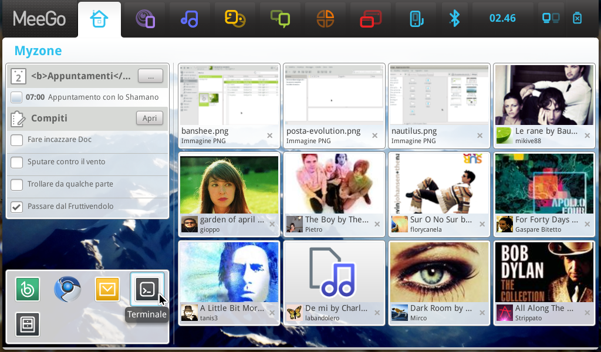The image size is (601, 352).
Task: Click the calendar date icon
Action: [18, 76]
